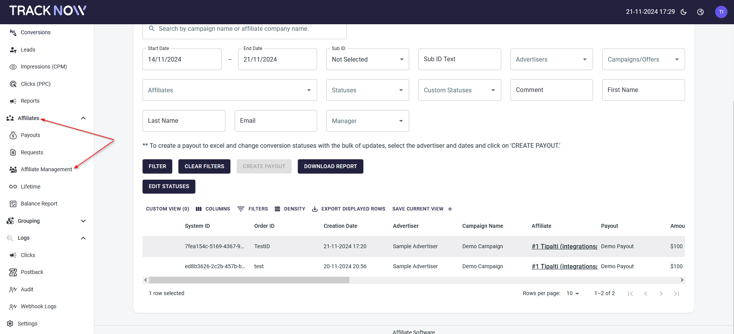Toggle dark mode with the moon icon
Viewport: 734px width, 334px height.
point(684,12)
